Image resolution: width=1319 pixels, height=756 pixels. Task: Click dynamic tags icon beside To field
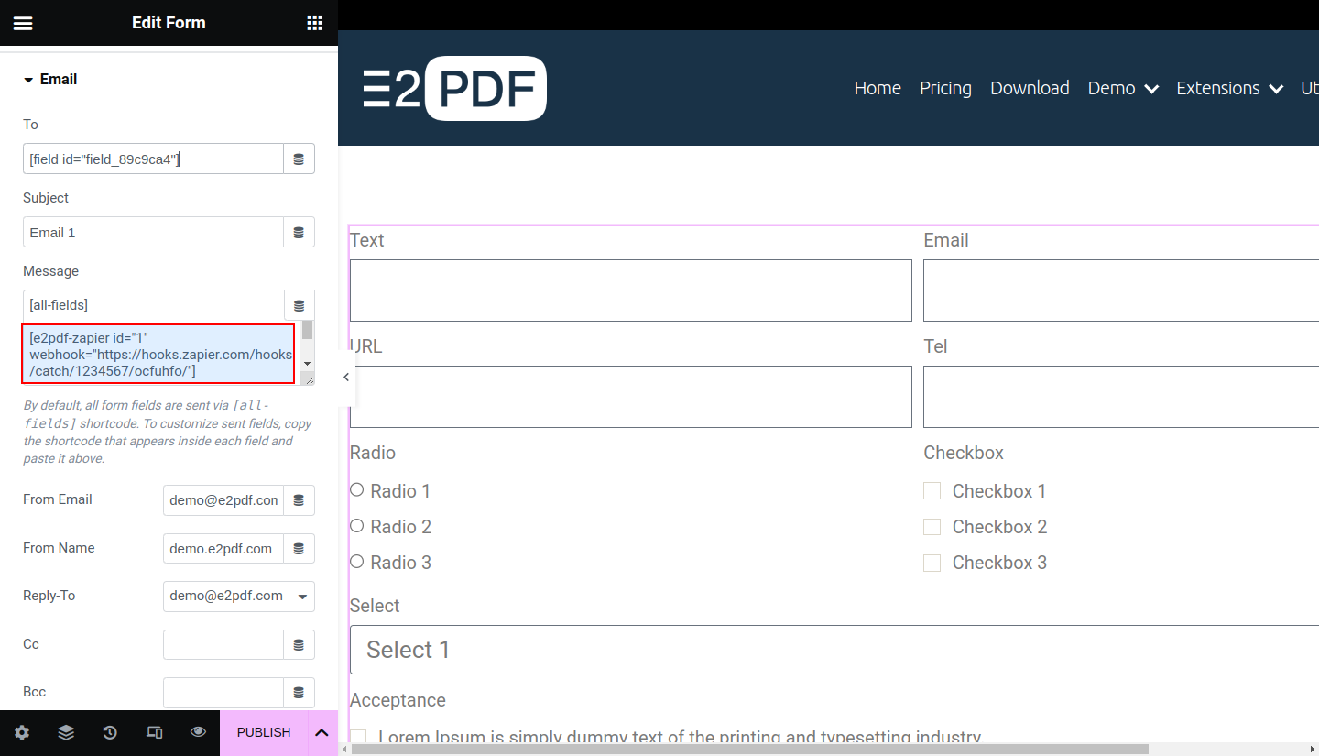point(299,159)
